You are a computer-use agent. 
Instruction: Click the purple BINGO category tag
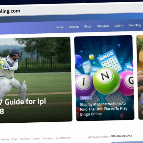pos(86,98)
